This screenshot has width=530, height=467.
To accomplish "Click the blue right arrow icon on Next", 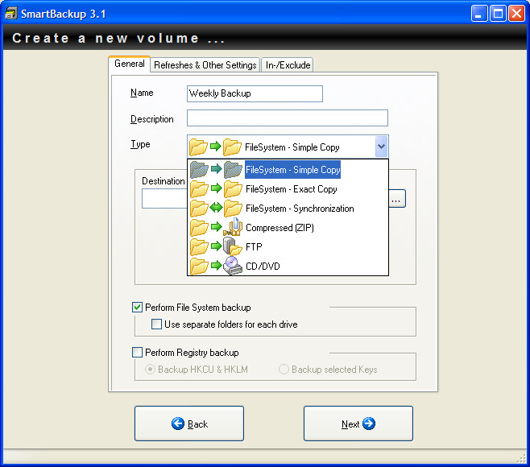I will (x=369, y=424).
